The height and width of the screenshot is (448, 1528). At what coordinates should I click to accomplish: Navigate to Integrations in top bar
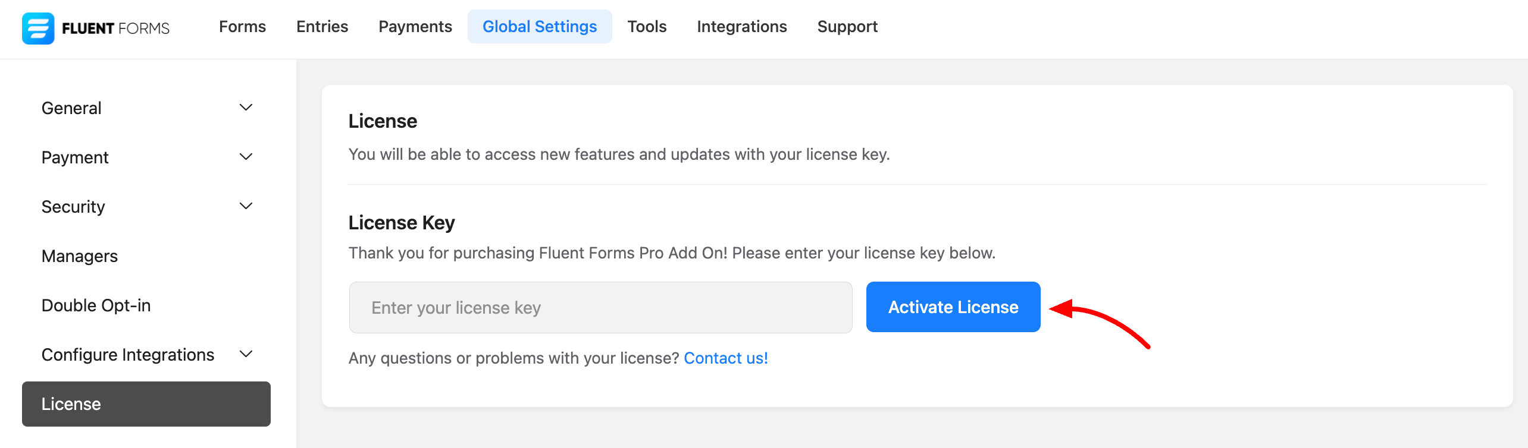(x=741, y=27)
